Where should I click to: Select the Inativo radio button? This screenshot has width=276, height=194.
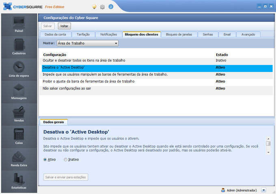[x=65, y=160]
